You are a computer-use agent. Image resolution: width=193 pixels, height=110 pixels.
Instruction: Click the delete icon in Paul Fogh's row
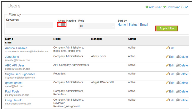coord(177,91)
